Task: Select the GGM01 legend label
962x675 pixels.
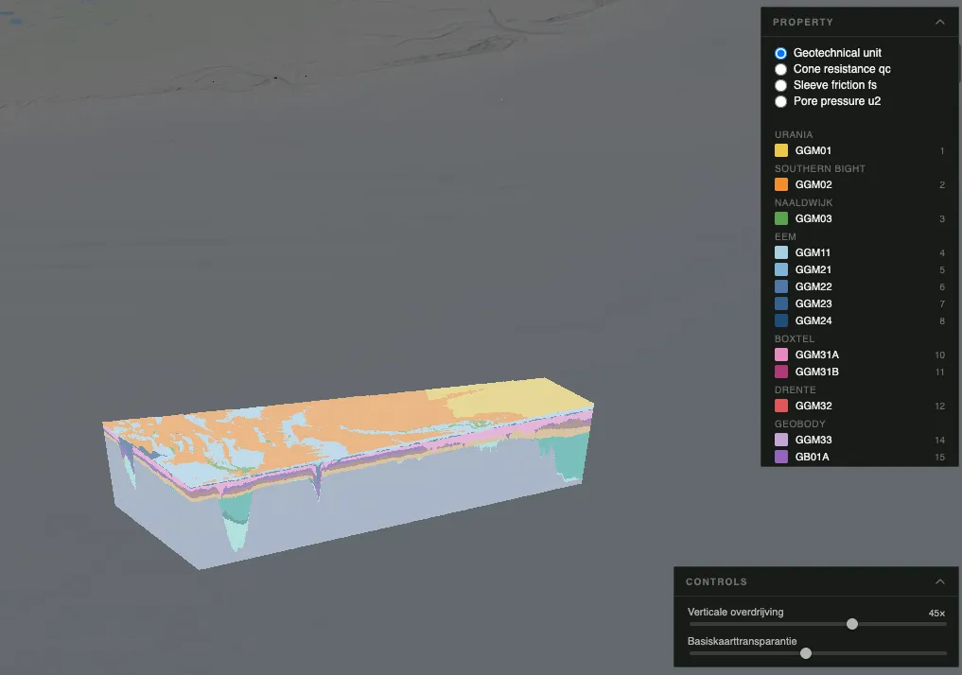Action: tap(813, 150)
